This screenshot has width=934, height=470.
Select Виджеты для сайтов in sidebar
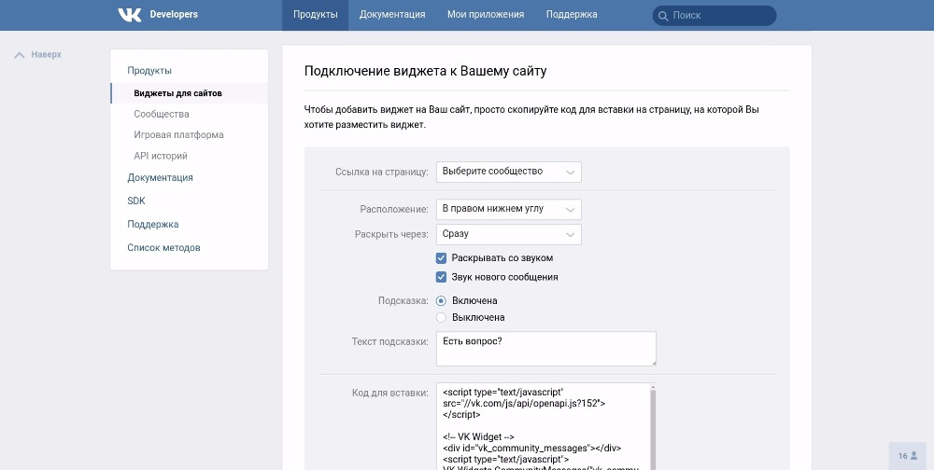(190, 93)
